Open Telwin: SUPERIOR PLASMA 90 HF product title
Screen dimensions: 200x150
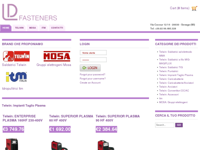118,118
